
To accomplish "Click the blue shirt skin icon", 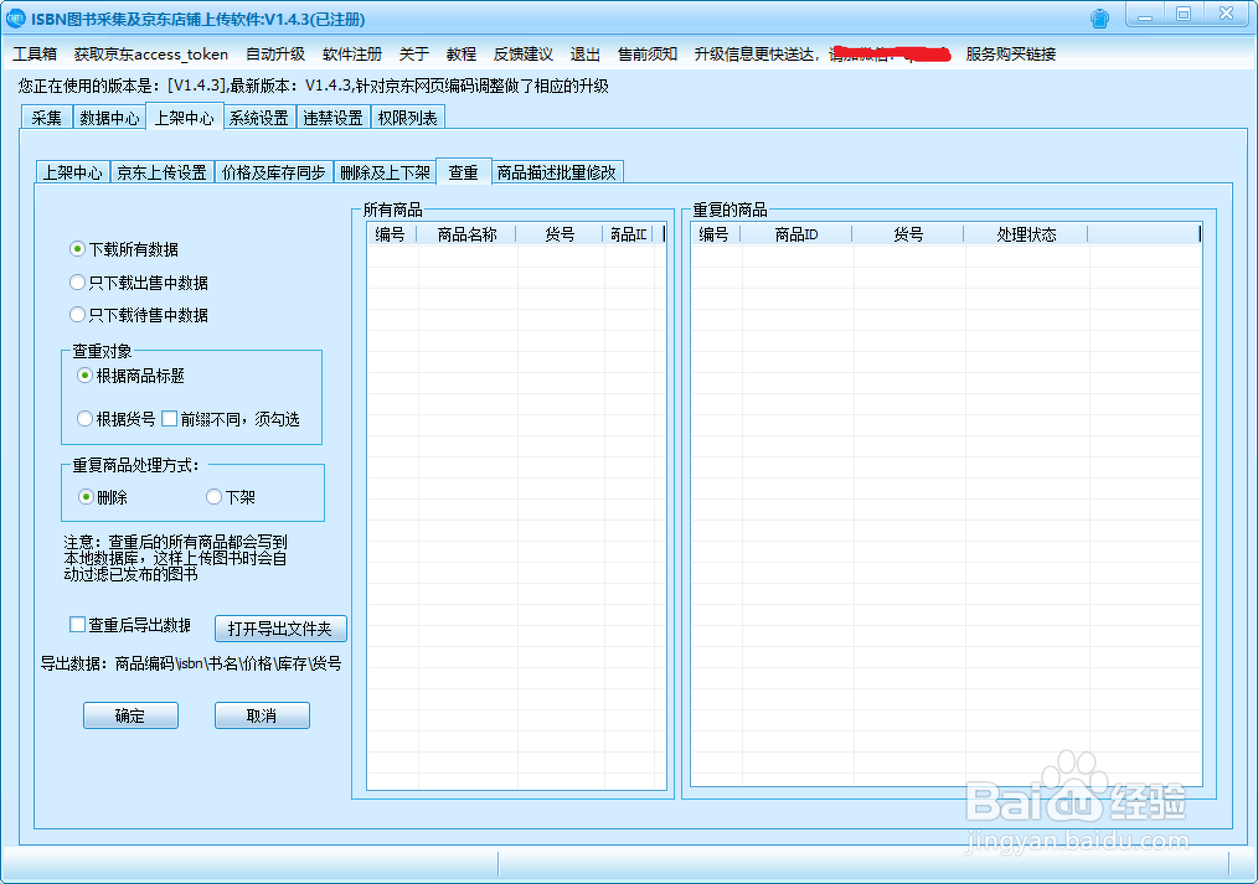I will 1099,19.
